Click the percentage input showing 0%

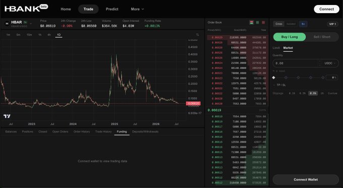pyautogui.click(x=332, y=78)
